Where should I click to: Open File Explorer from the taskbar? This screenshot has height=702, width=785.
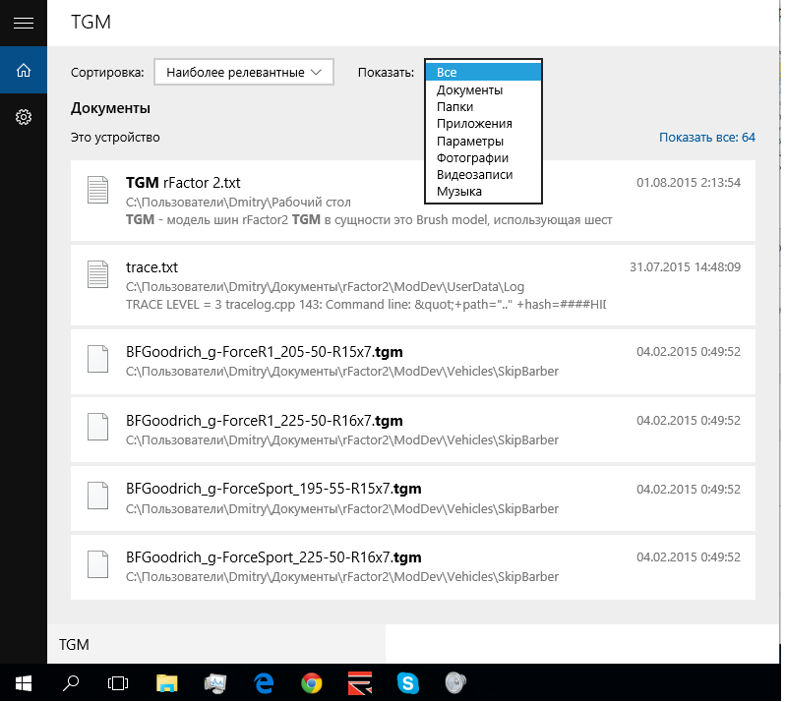click(x=167, y=681)
